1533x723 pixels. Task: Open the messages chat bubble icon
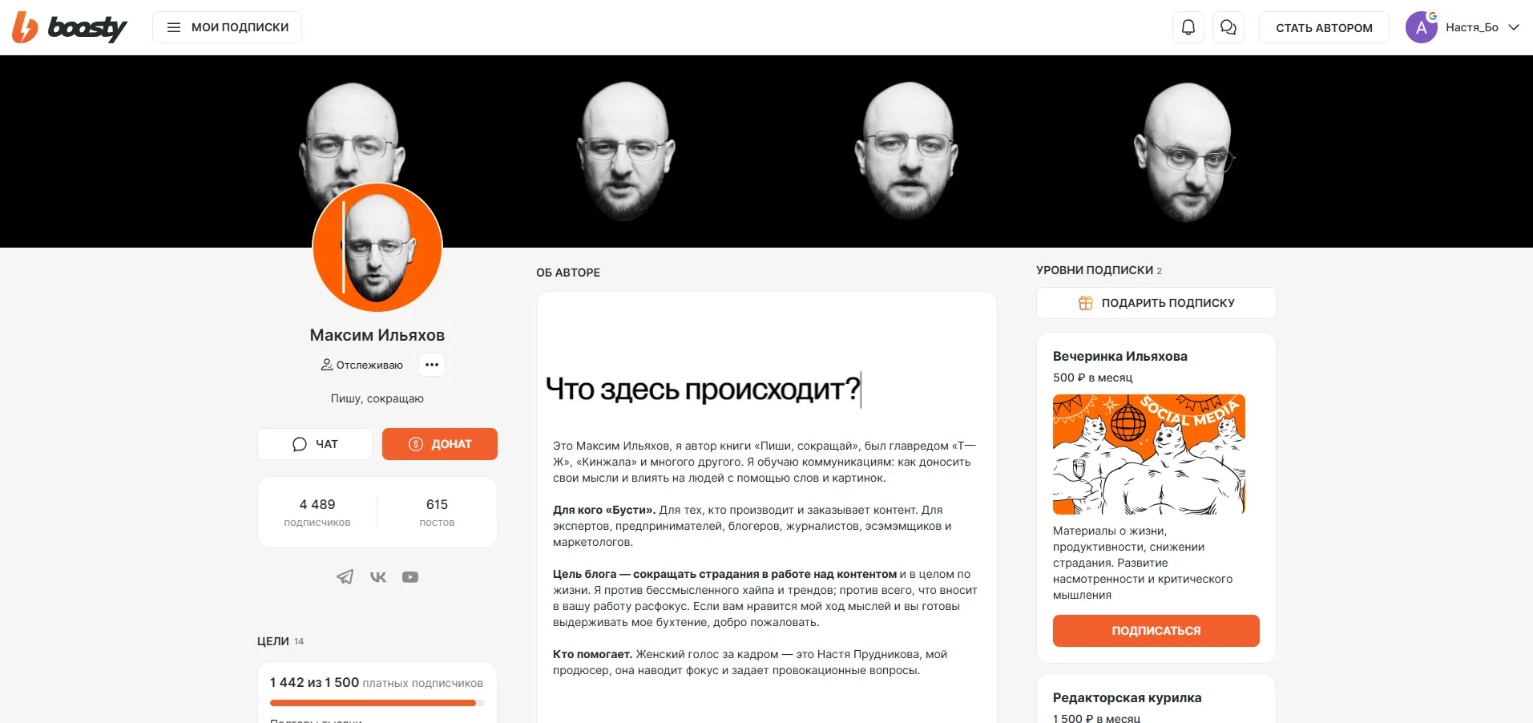tap(1228, 27)
